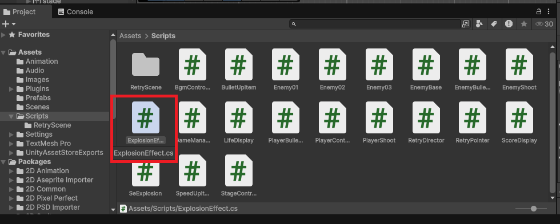Select the PlayerBullet script icon
This screenshot has height=224, width=560.
click(x=285, y=117)
